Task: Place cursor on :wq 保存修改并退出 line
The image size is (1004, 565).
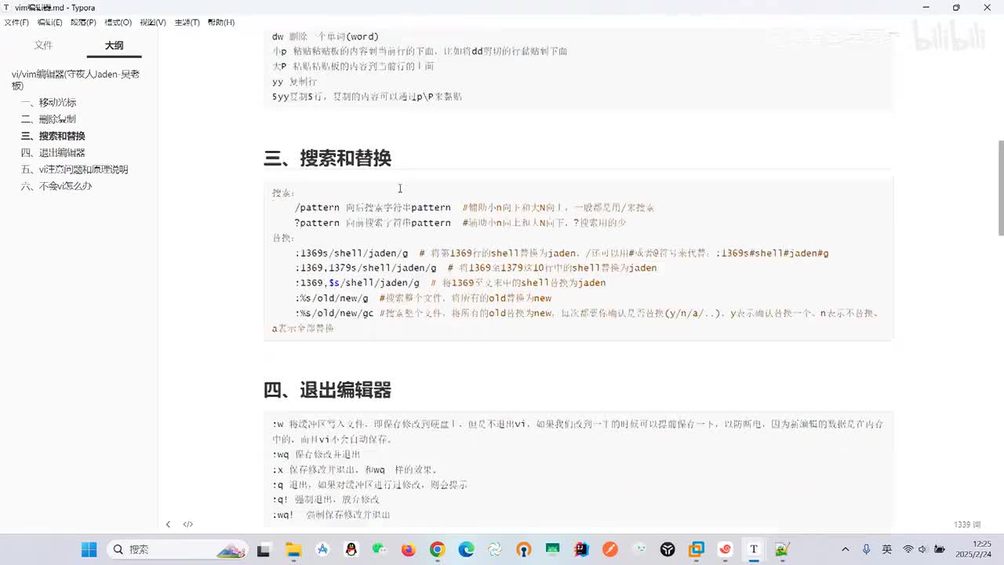Action: [317, 454]
